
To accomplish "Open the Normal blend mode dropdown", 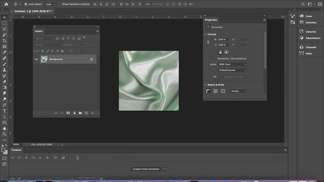I will click(48, 45).
